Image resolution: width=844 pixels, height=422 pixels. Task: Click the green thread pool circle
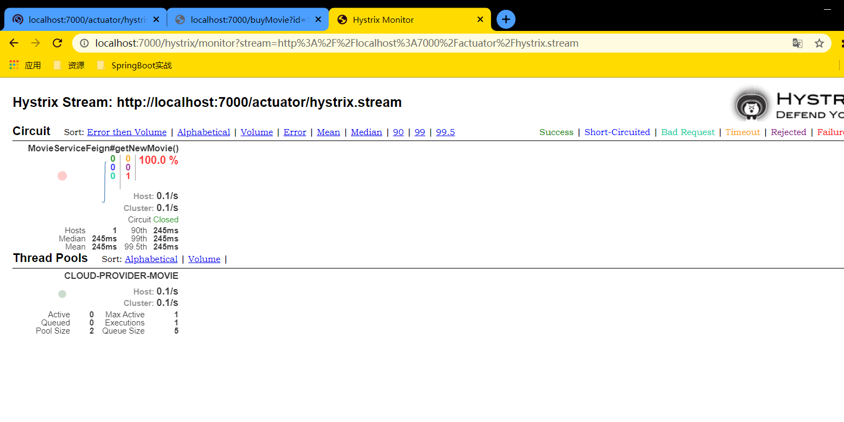pyautogui.click(x=62, y=294)
